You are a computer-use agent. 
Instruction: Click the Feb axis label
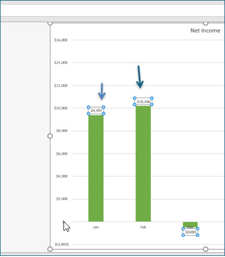click(x=143, y=227)
